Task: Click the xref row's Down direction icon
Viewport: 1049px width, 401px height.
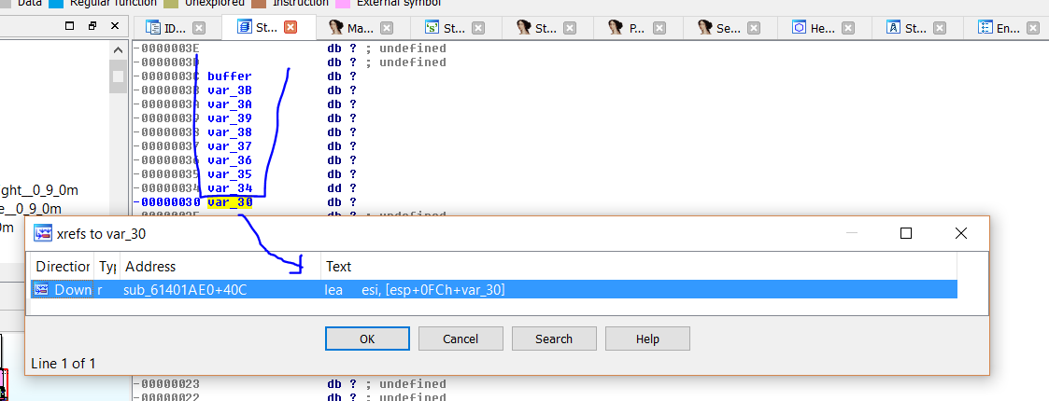Action: tap(43, 289)
